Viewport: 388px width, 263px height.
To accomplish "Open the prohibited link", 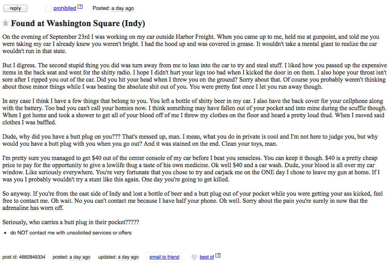I will pyautogui.click(x=65, y=8).
